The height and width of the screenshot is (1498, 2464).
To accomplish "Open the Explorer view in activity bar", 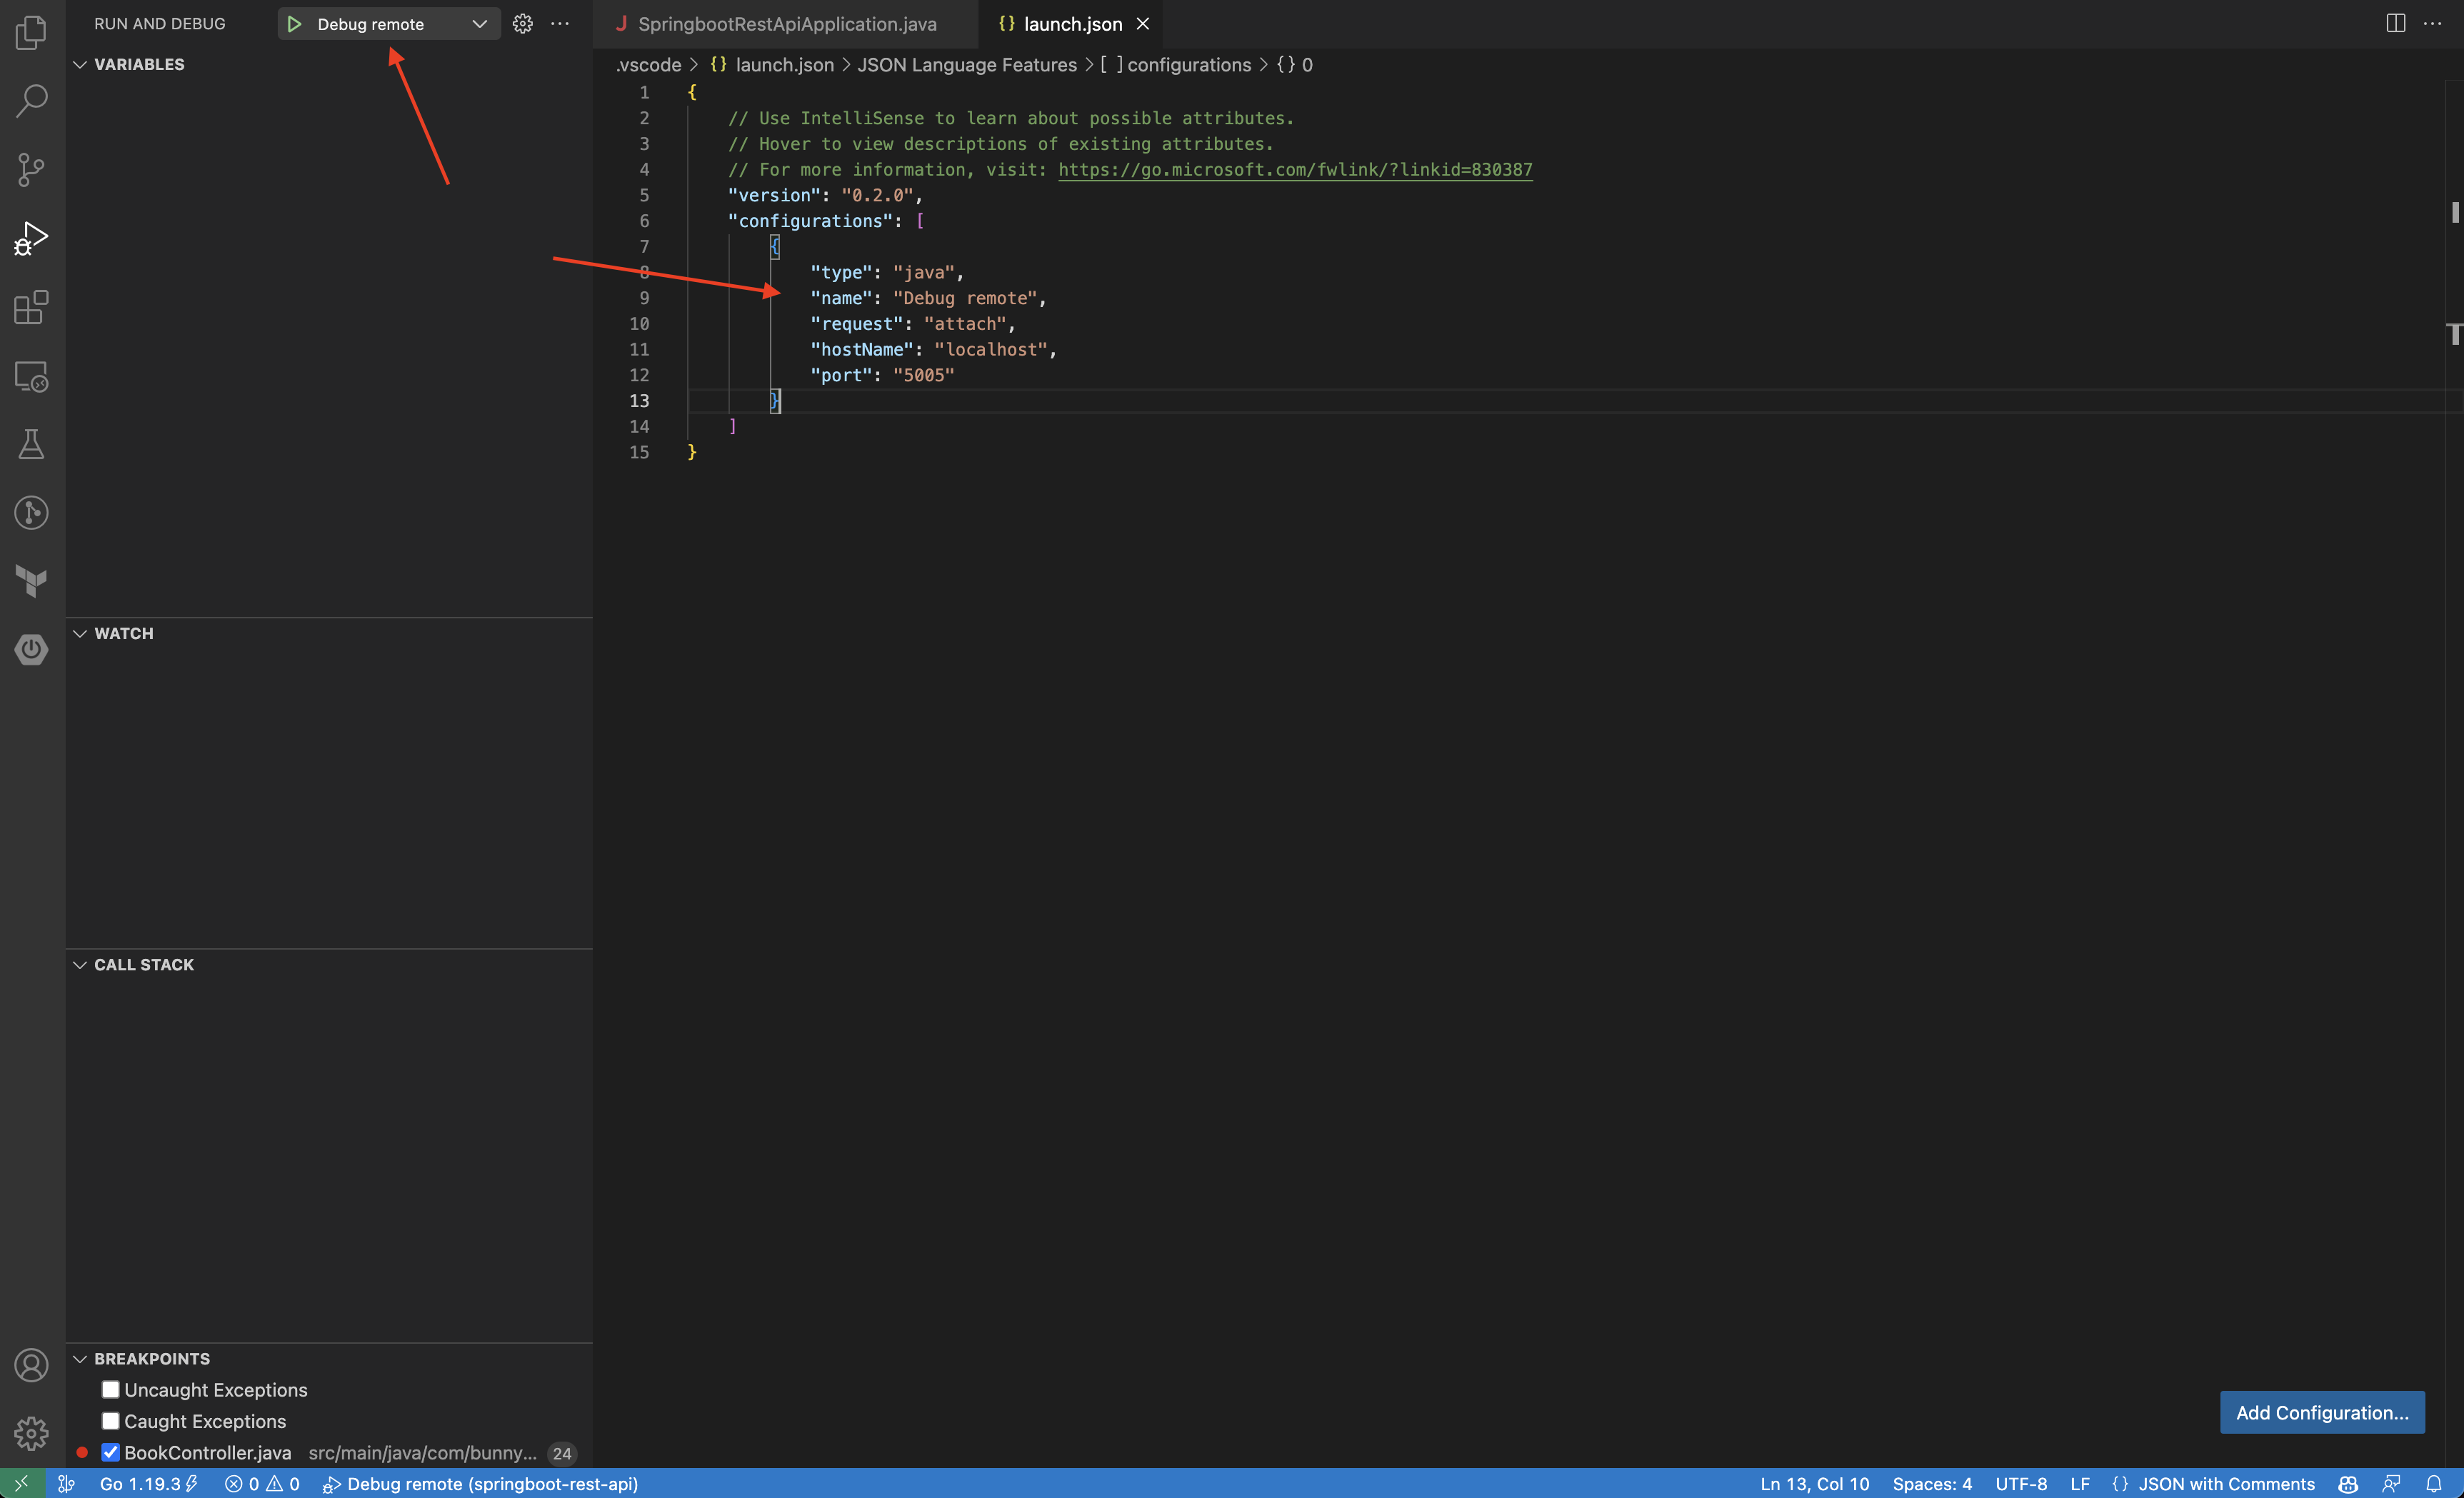I will [x=32, y=32].
